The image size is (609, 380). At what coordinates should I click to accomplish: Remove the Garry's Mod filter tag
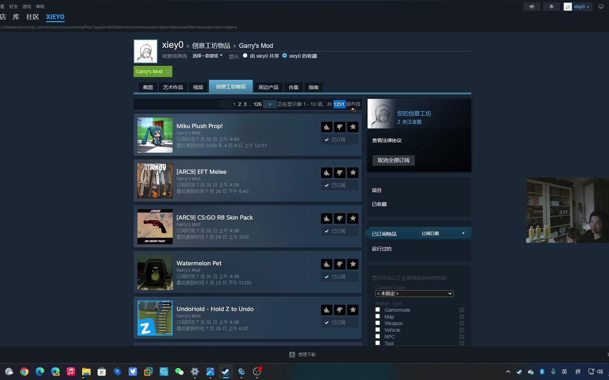click(x=168, y=71)
